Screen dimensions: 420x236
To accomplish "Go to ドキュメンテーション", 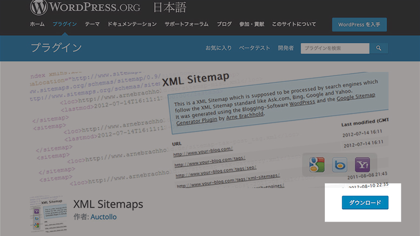I will pos(132,24).
